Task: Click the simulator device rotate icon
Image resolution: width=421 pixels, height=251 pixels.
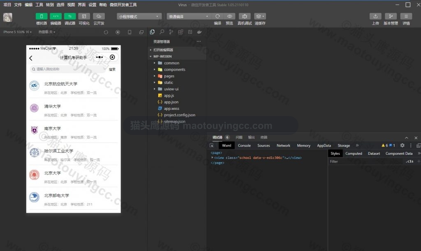Action: (x=130, y=32)
